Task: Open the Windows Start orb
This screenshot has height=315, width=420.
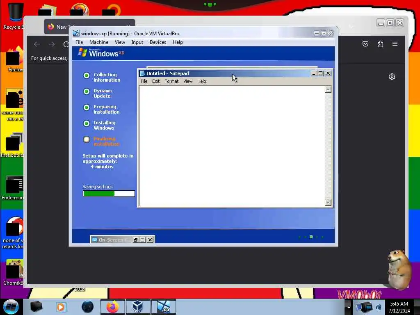Action: pyautogui.click(x=11, y=307)
